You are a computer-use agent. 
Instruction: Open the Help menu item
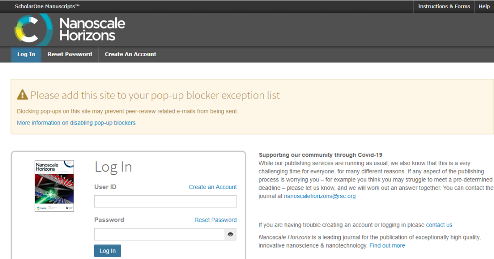pyautogui.click(x=484, y=6)
